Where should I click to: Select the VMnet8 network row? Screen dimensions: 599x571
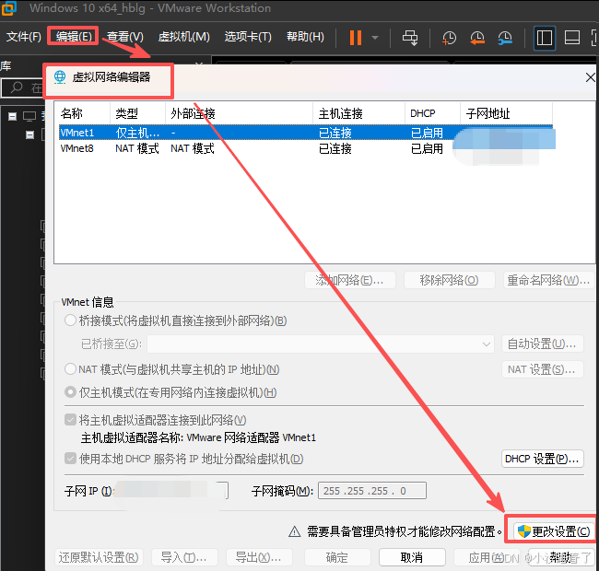click(306, 148)
